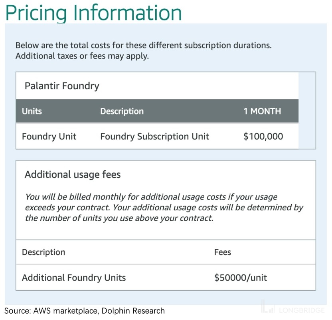Click the $50000/unit fee value
This screenshot has height=320, width=332.
[241, 278]
